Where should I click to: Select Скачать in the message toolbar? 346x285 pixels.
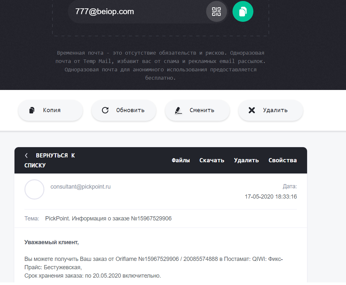click(212, 160)
